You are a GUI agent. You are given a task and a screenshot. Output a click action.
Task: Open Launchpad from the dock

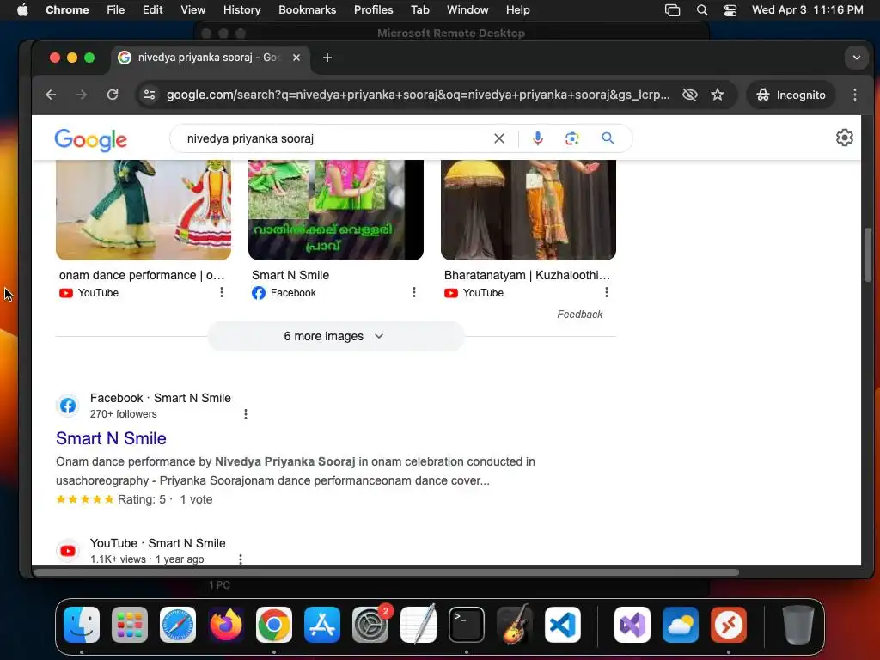(130, 625)
